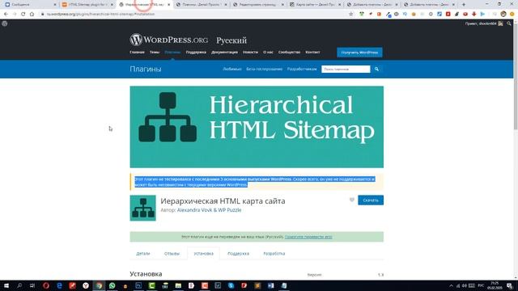Screen dimensions: 518x291
Task: Click the taskbar clock and date
Action: click(495, 285)
